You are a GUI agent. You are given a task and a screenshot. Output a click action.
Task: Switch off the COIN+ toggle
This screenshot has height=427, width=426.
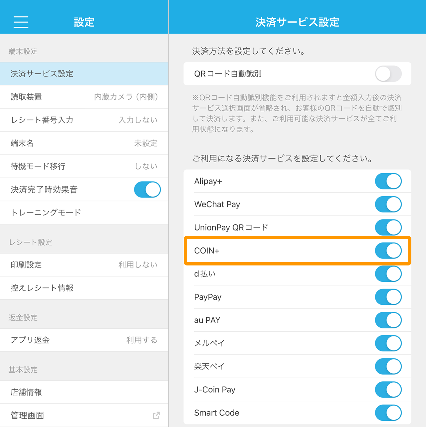[388, 250]
